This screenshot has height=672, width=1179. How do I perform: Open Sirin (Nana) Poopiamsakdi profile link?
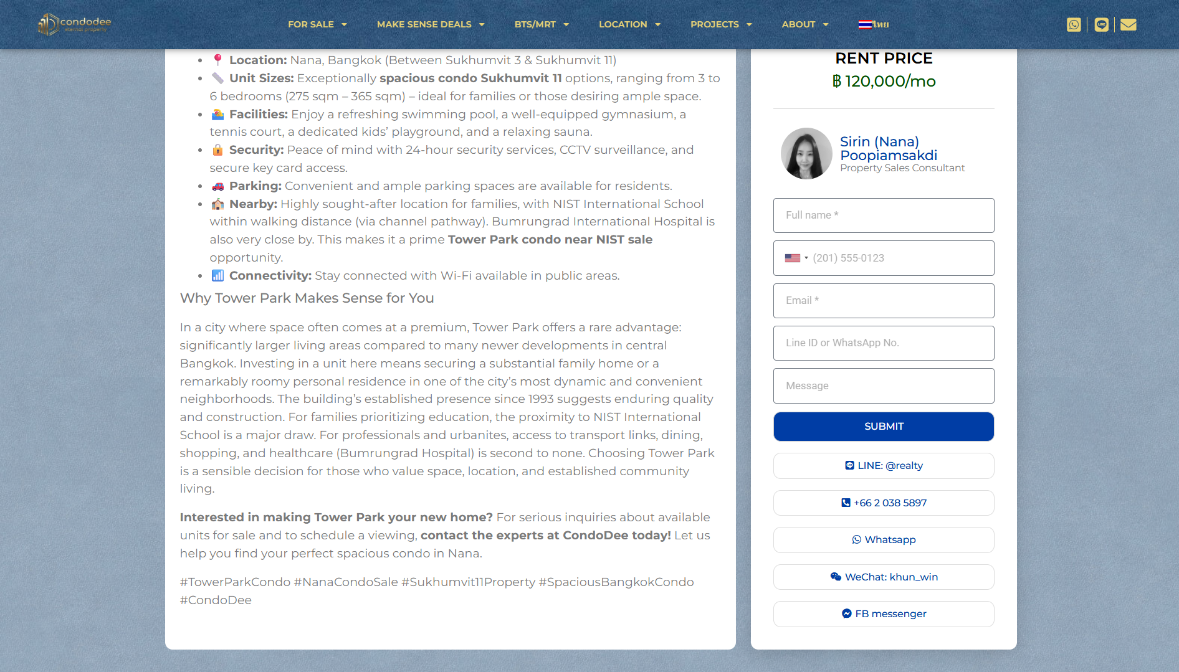click(888, 148)
